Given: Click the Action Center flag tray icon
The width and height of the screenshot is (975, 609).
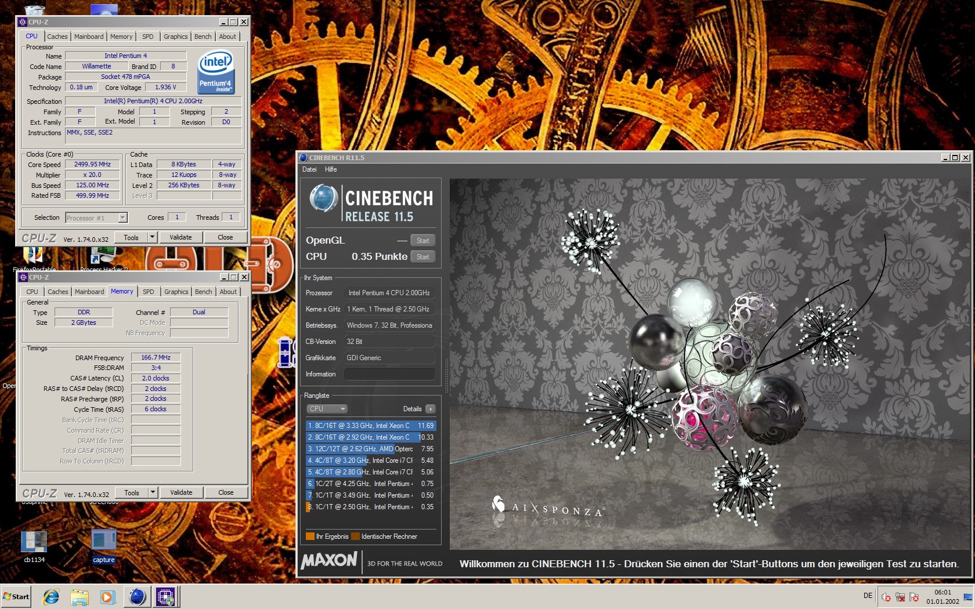Looking at the screenshot, I should click(914, 597).
